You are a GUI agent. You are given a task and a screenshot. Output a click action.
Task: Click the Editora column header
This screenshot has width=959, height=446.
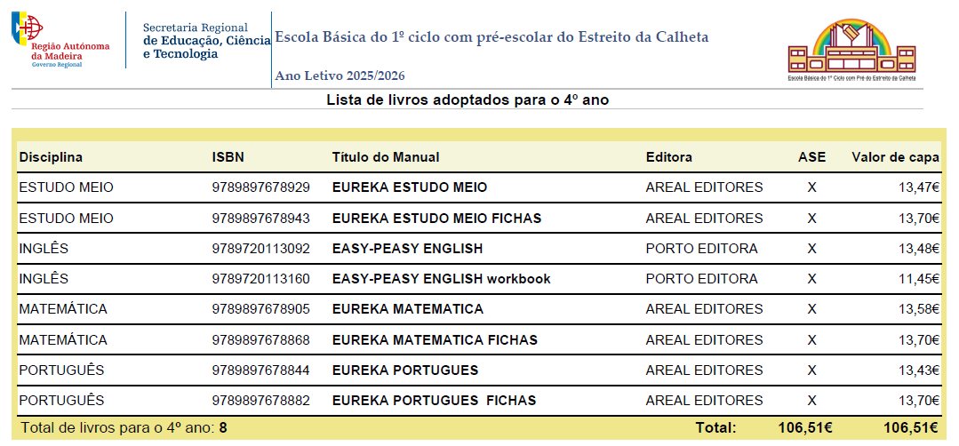pyautogui.click(x=669, y=157)
